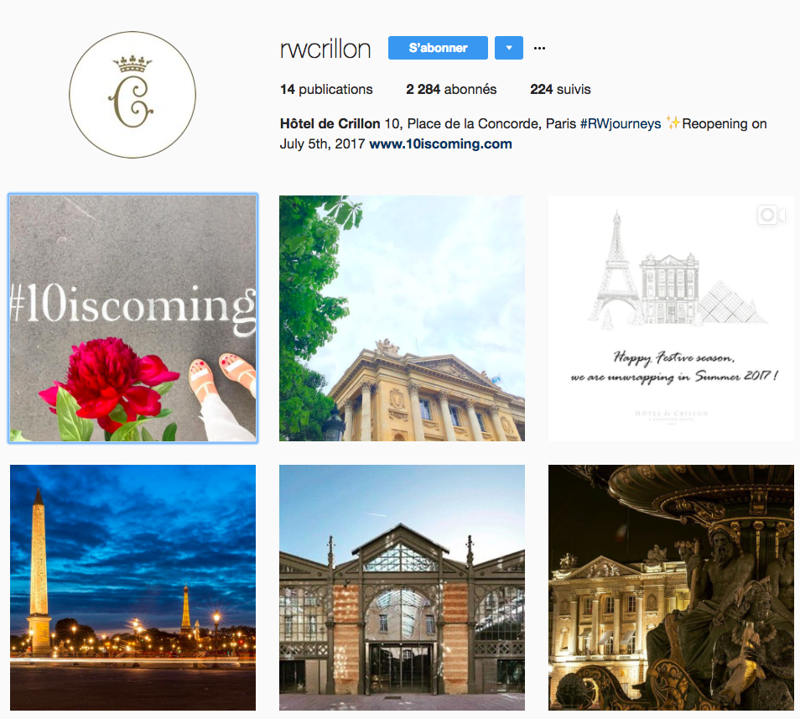Viewport: 800px width, 719px height.
Task: View the 224 suivis list
Action: point(560,89)
